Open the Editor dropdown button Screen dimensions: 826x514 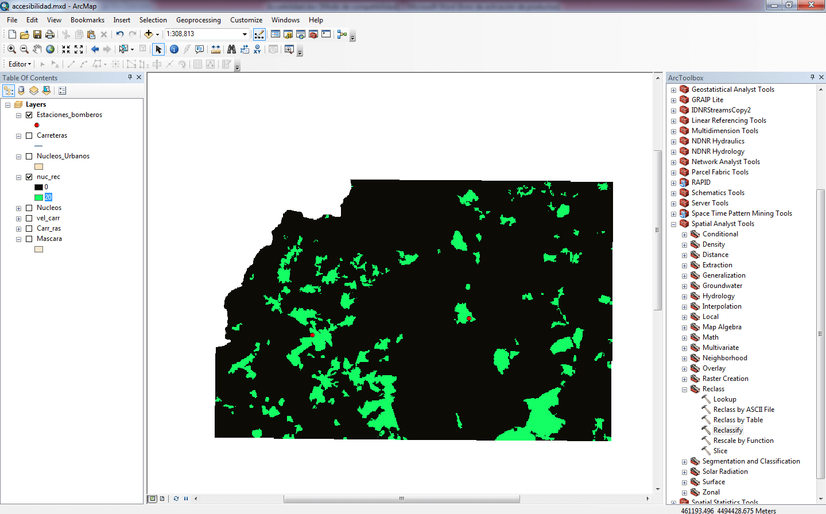pyautogui.click(x=20, y=64)
